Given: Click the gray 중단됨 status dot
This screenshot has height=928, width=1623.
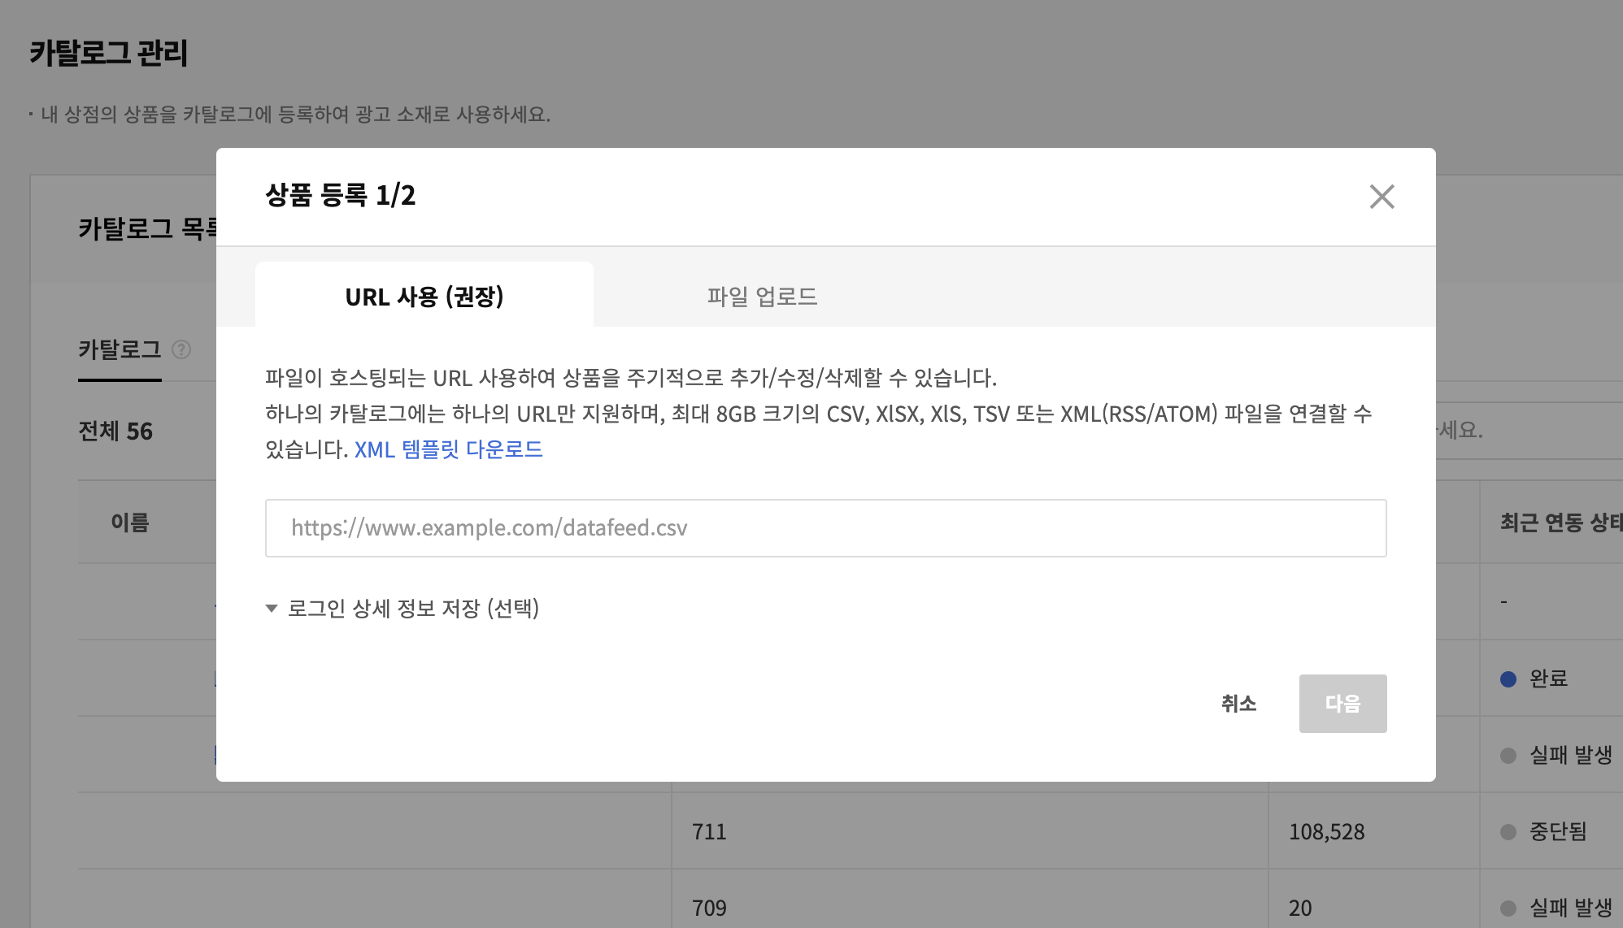Looking at the screenshot, I should coord(1508,832).
